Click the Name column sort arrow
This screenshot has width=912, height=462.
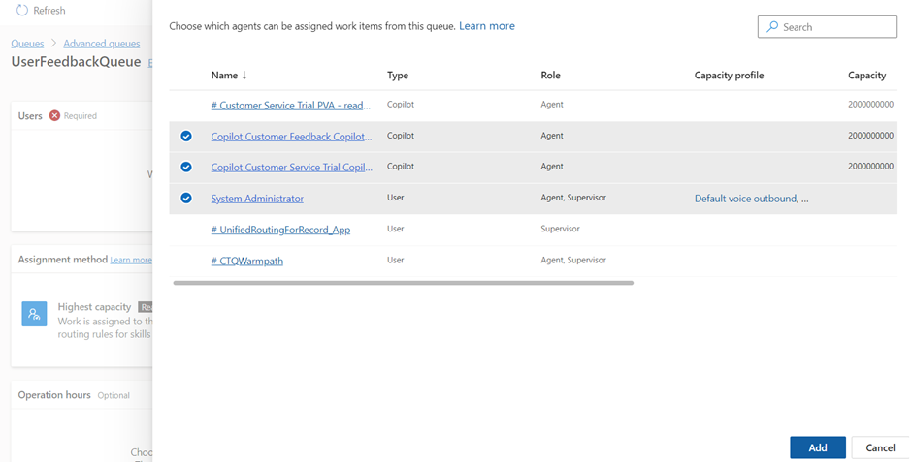(x=244, y=76)
